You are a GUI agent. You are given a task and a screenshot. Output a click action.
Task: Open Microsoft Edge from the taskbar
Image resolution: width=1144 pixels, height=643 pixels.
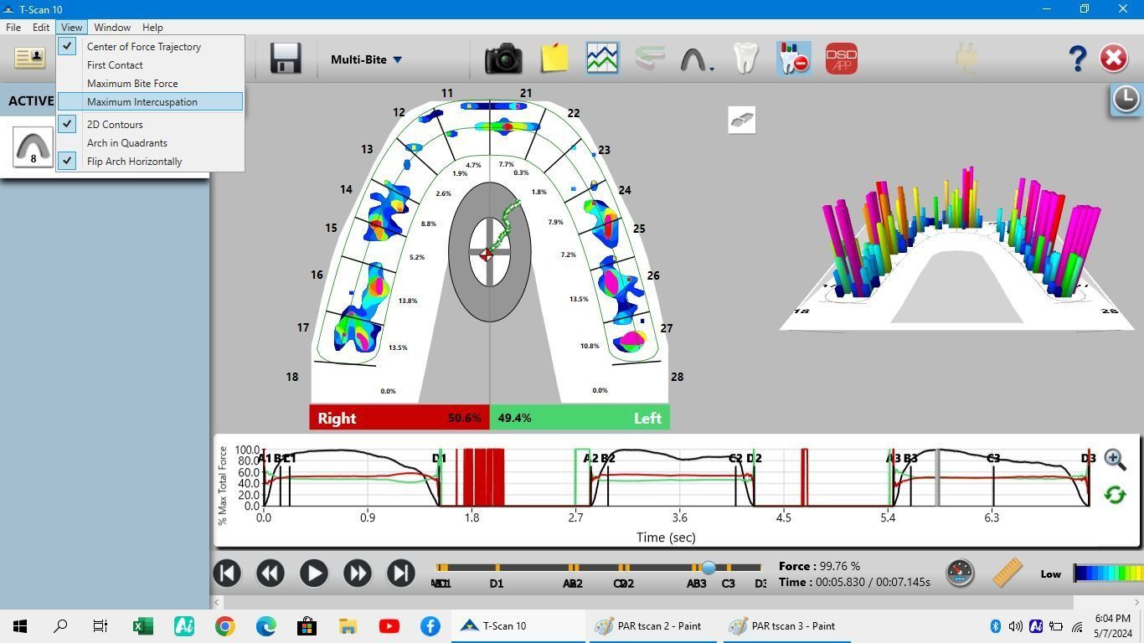click(x=265, y=626)
